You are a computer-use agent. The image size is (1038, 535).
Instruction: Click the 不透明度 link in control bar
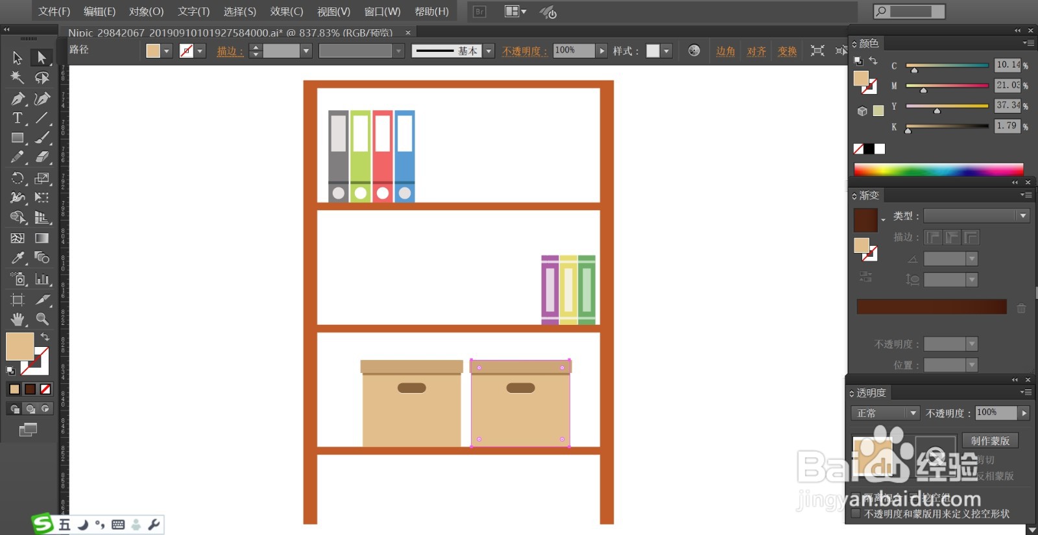525,51
